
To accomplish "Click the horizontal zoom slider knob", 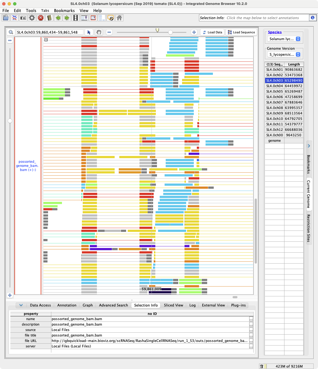I will click(x=170, y=32).
